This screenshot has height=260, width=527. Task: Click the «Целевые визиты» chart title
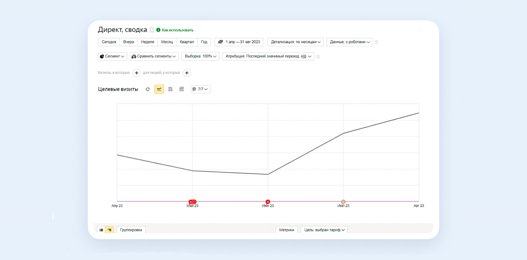pyautogui.click(x=118, y=89)
